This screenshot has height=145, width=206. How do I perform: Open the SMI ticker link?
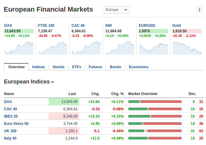(109, 25)
